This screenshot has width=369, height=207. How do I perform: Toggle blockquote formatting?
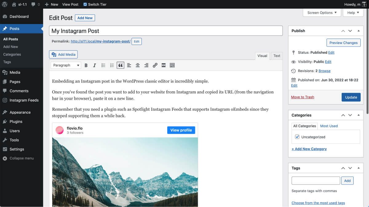click(x=121, y=65)
